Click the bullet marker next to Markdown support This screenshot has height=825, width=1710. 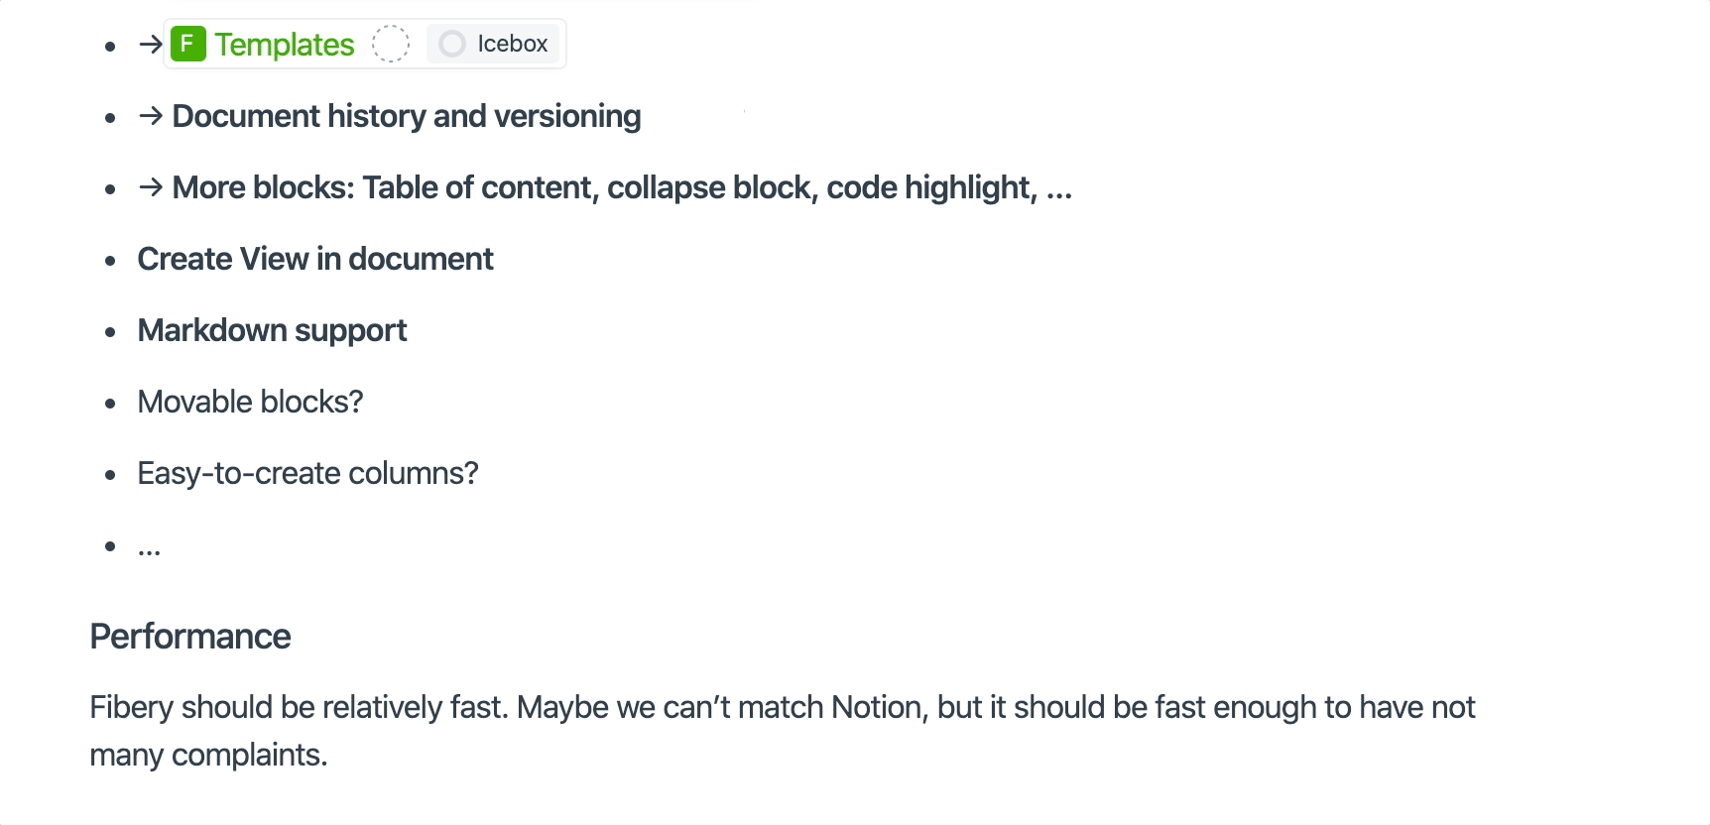click(x=110, y=331)
